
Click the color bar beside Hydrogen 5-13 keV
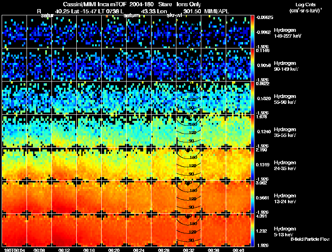pos(252,230)
